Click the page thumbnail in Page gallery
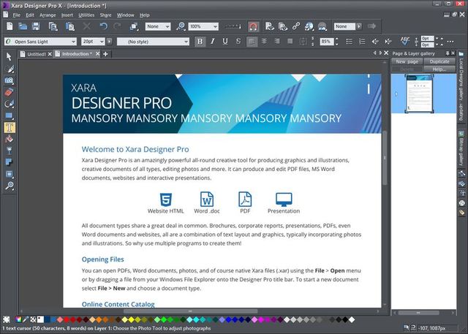The height and width of the screenshot is (334, 468). pos(419,94)
